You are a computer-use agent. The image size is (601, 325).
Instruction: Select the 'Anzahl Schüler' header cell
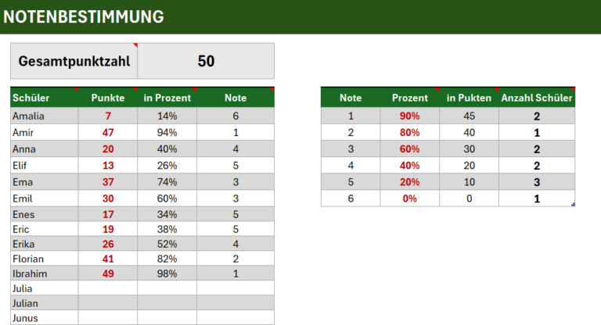[x=537, y=98]
